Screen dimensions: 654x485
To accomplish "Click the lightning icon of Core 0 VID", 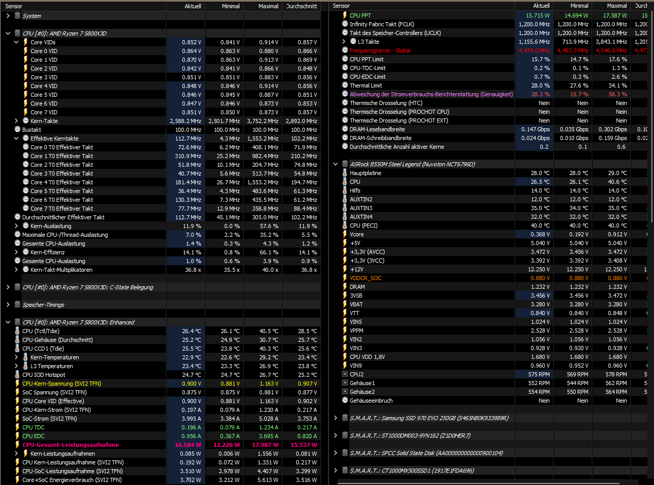I will coord(26,51).
